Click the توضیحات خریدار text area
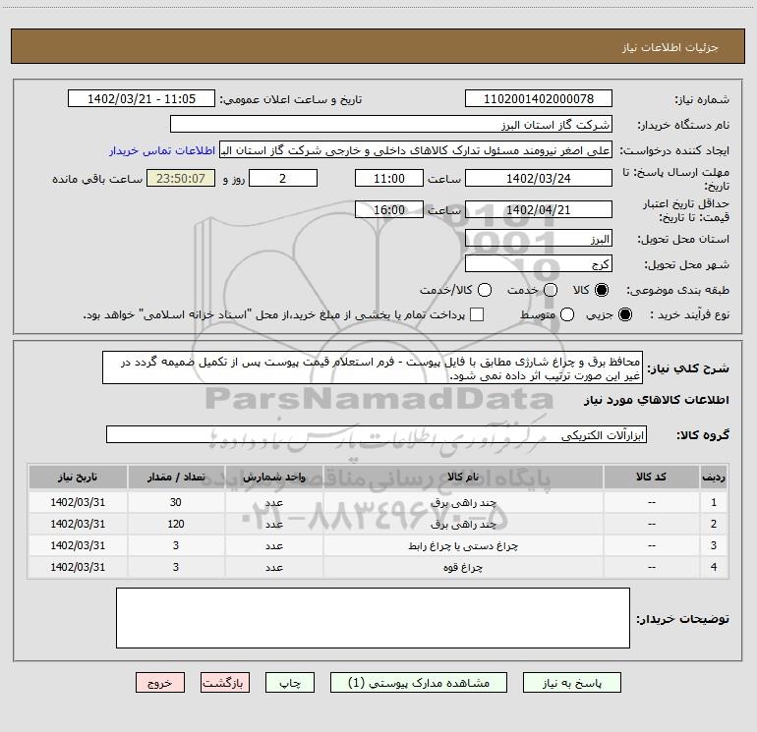The image size is (757, 732). (373, 618)
